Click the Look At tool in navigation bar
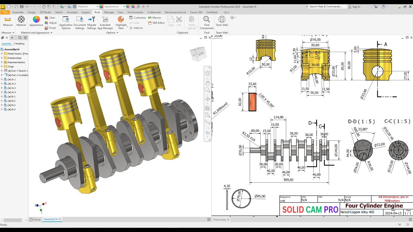Viewport: 413px width, 232px height. coord(207,108)
